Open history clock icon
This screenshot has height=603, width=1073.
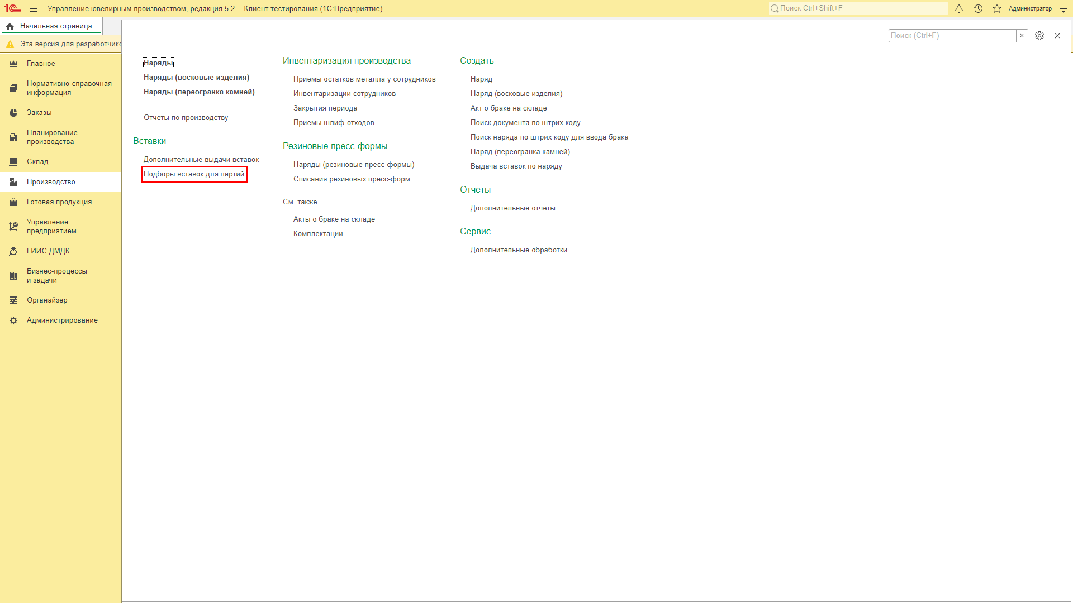click(x=978, y=9)
